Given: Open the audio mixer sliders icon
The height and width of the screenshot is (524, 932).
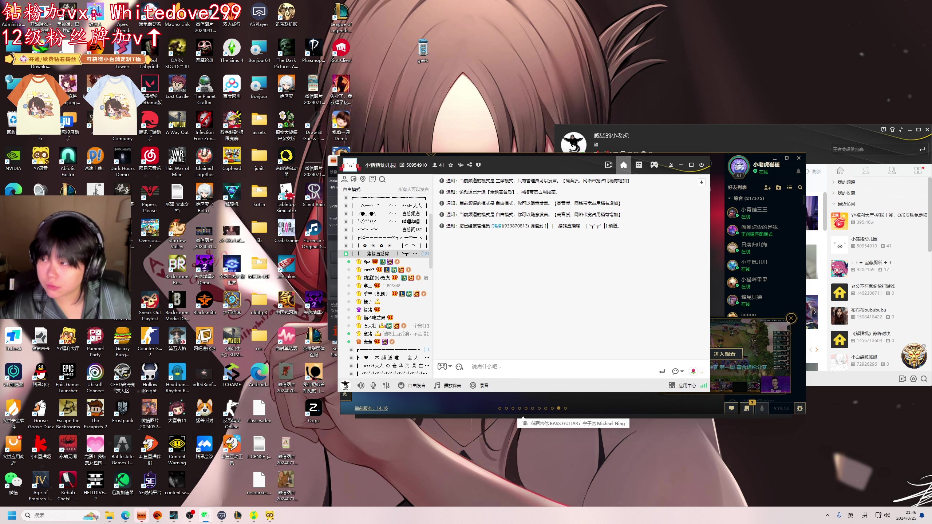Looking at the screenshot, I should [x=386, y=385].
